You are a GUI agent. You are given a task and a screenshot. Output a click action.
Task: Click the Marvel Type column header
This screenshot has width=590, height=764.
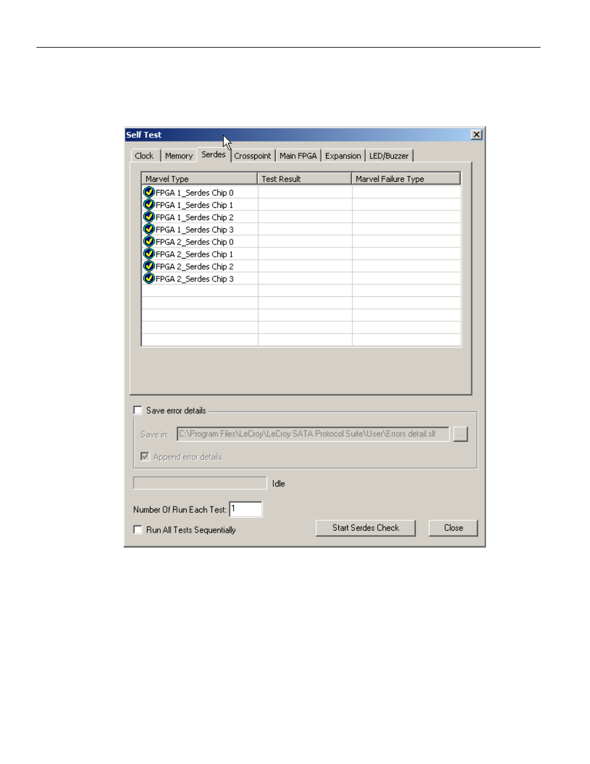pyautogui.click(x=199, y=179)
